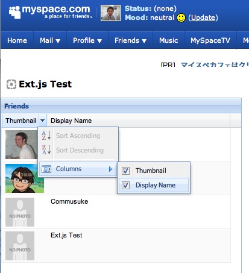Uncheck the Display Name column checkbox

click(125, 185)
